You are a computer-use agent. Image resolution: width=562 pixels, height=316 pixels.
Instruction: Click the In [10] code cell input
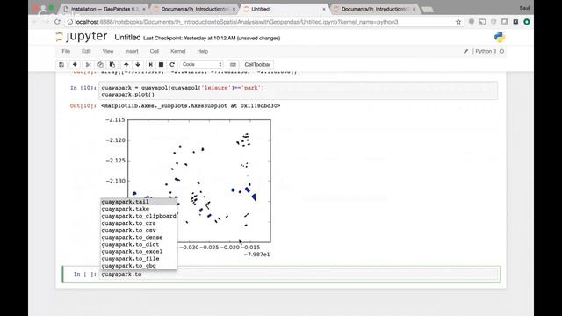299,91
